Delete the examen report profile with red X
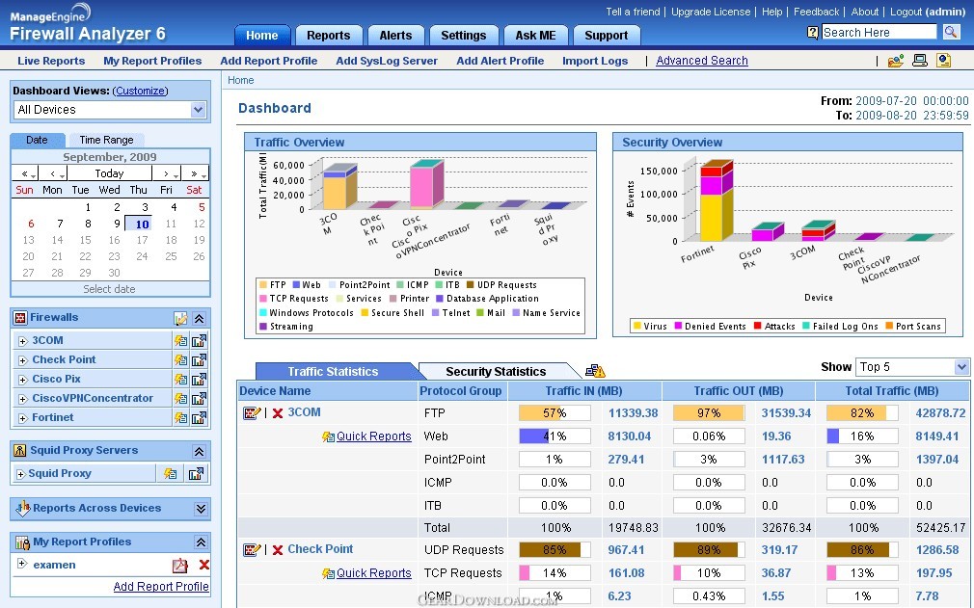The width and height of the screenshot is (974, 608). coord(203,565)
